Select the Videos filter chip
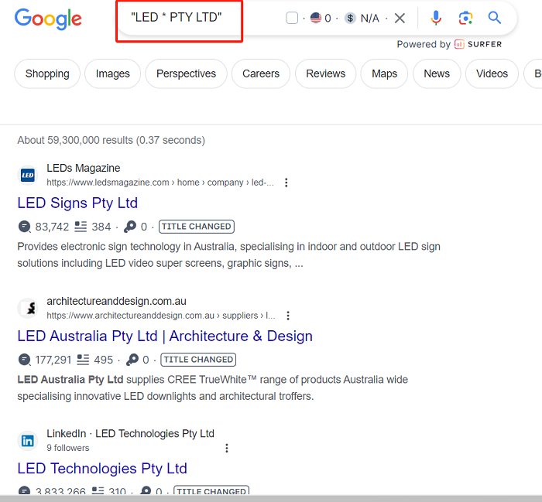Viewport: 542px width, 502px height. click(x=492, y=73)
